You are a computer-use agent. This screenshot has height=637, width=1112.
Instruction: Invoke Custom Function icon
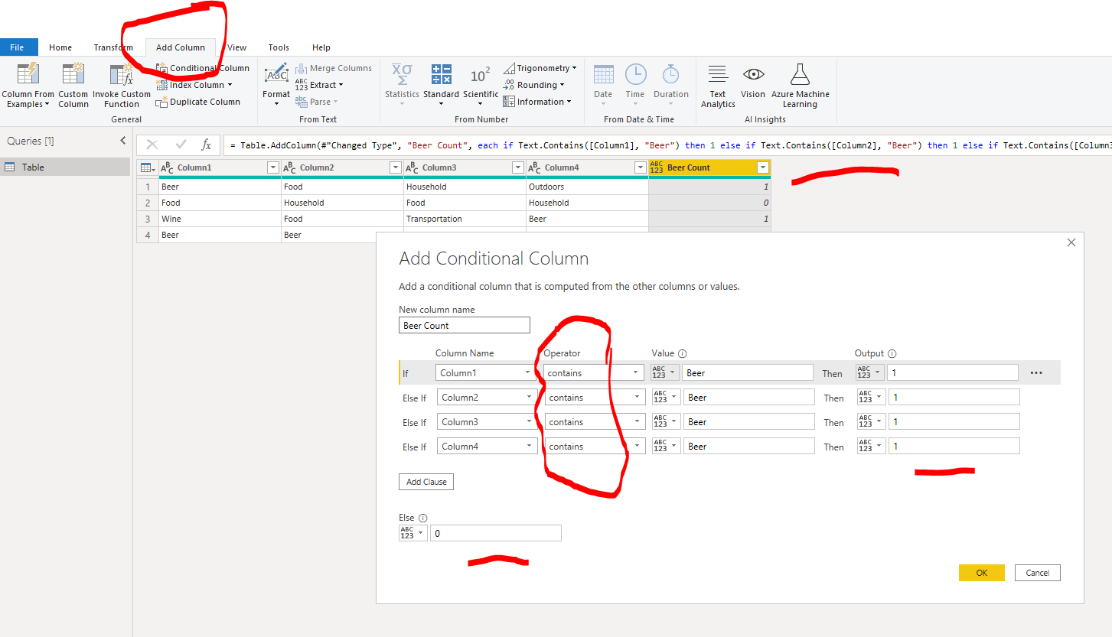click(x=122, y=75)
